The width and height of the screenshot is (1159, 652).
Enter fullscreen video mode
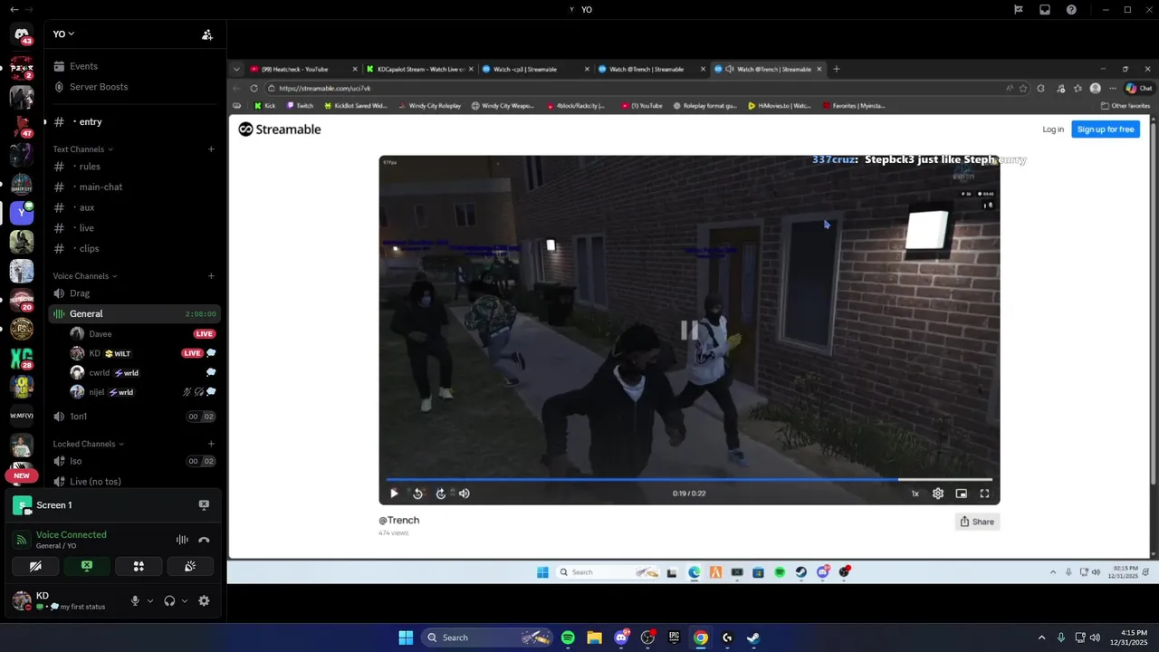[984, 494]
